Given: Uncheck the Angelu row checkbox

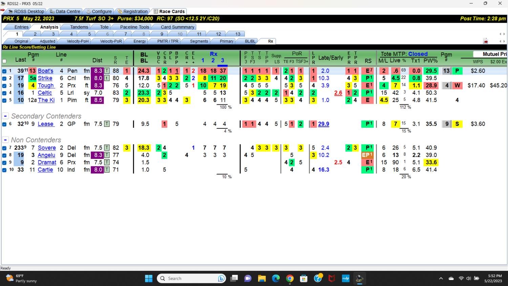Looking at the screenshot, I should 4,155.
